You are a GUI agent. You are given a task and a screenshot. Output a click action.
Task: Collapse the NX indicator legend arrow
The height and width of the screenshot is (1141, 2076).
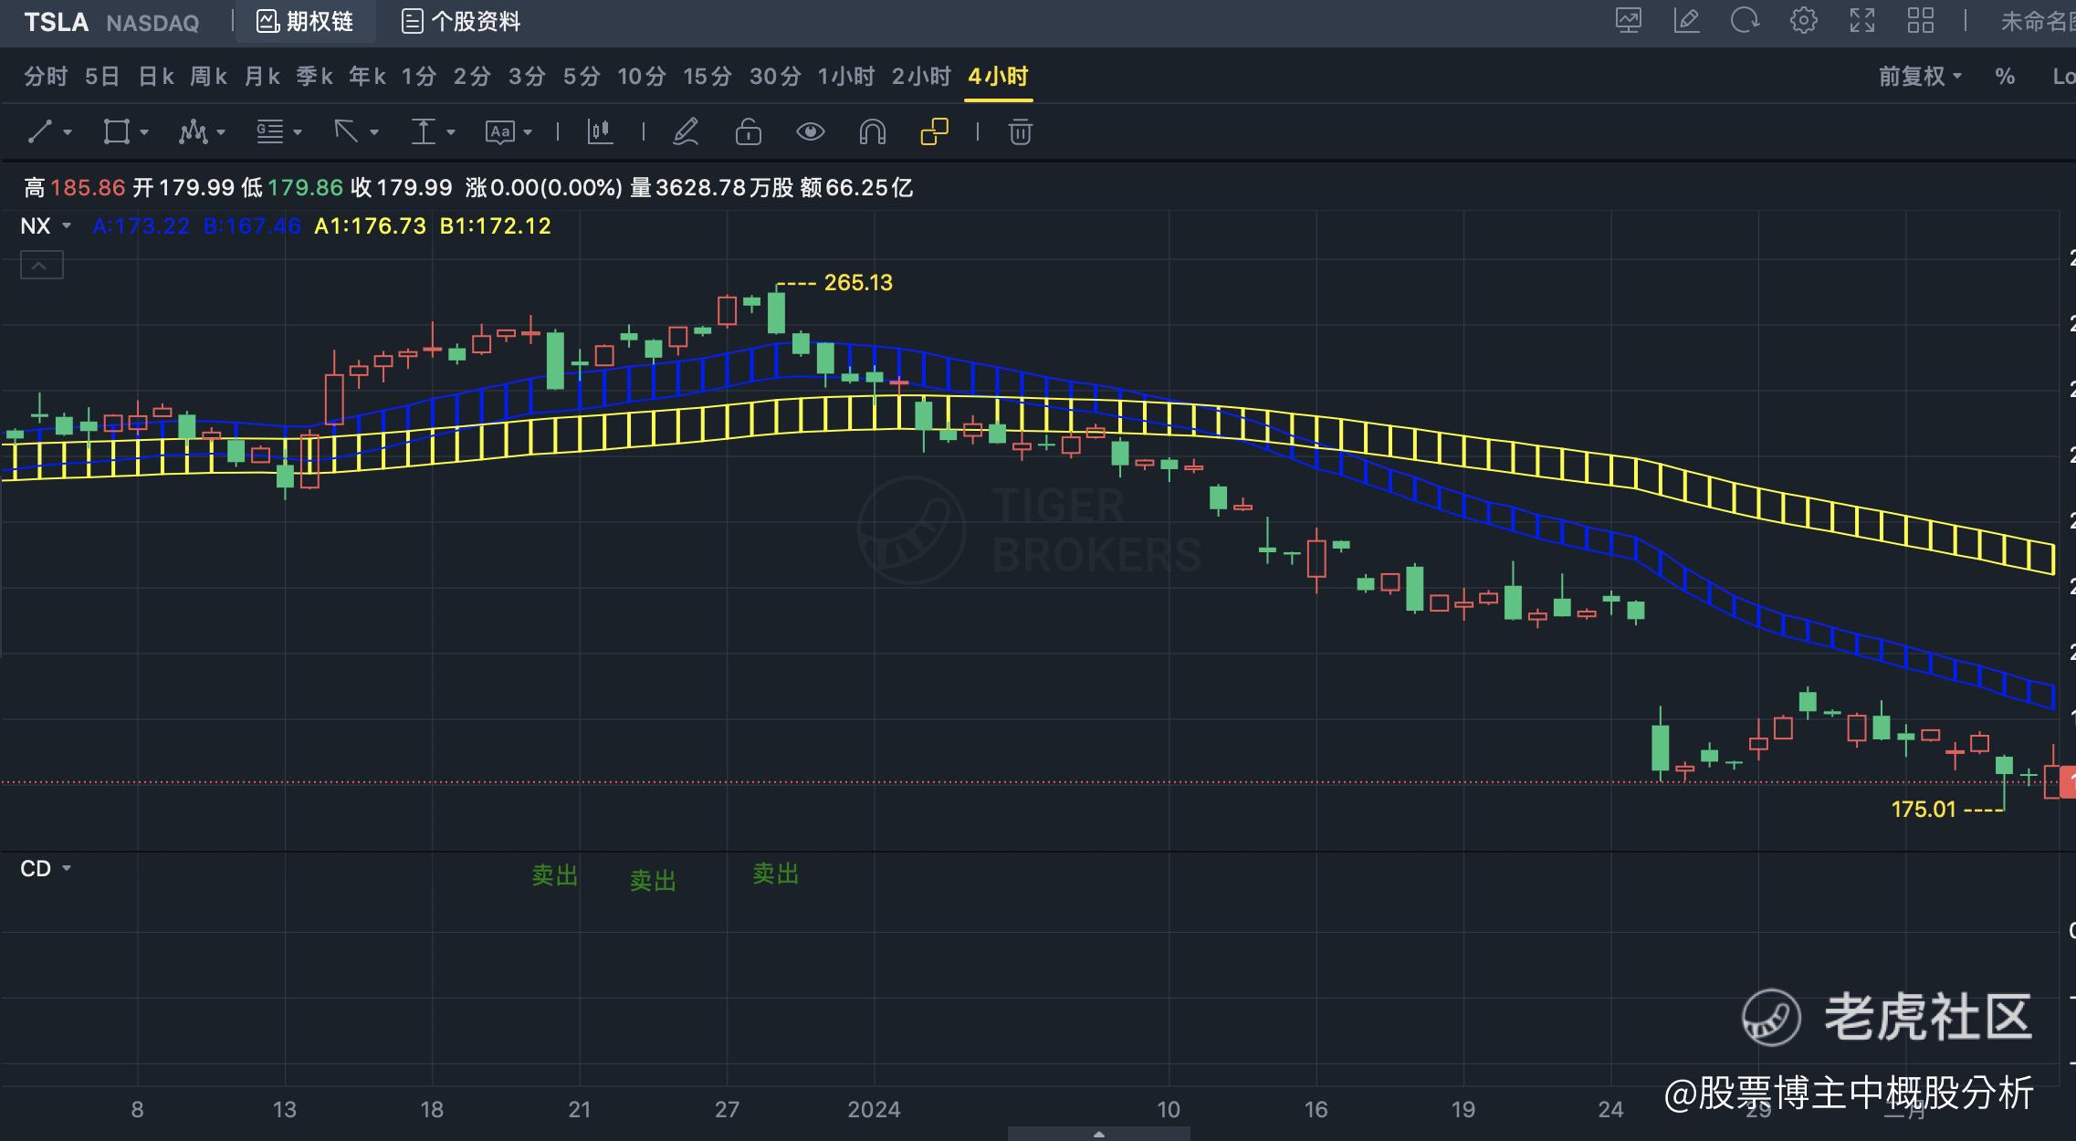pyautogui.click(x=41, y=266)
